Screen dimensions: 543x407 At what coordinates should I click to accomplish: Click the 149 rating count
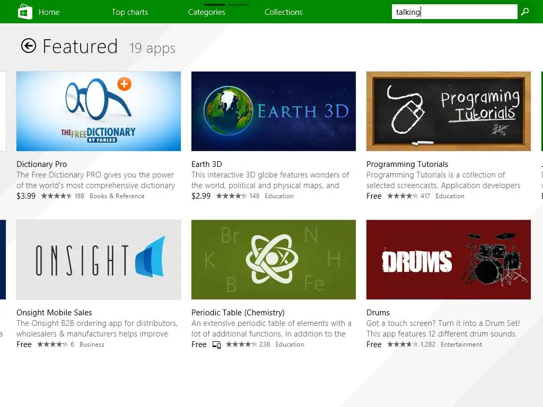coord(254,196)
